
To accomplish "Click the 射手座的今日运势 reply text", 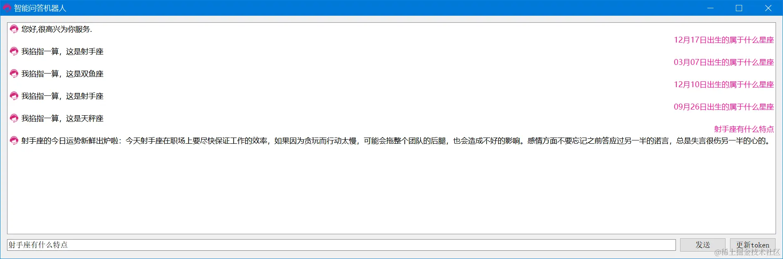I will [x=396, y=140].
